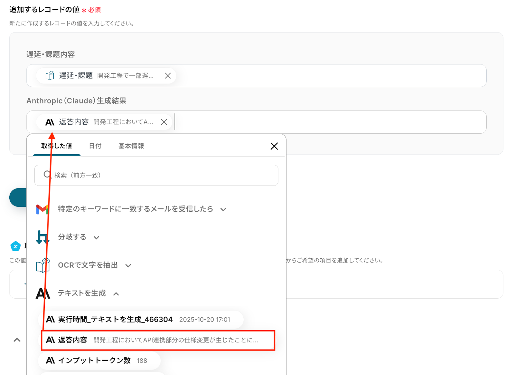Focus the 検索（前方一致）search field
The image size is (515, 375).
(x=161, y=175)
